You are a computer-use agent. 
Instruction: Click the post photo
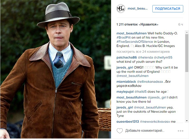pos(55,69)
